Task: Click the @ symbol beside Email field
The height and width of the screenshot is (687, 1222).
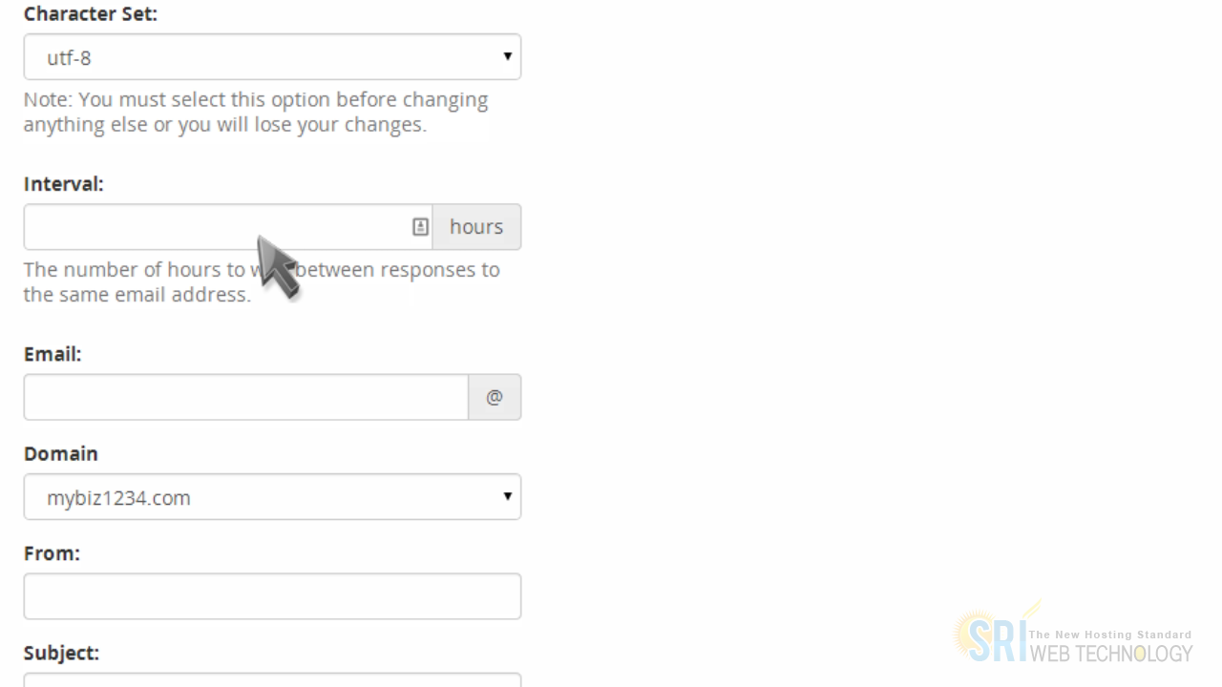Action: [x=495, y=397]
